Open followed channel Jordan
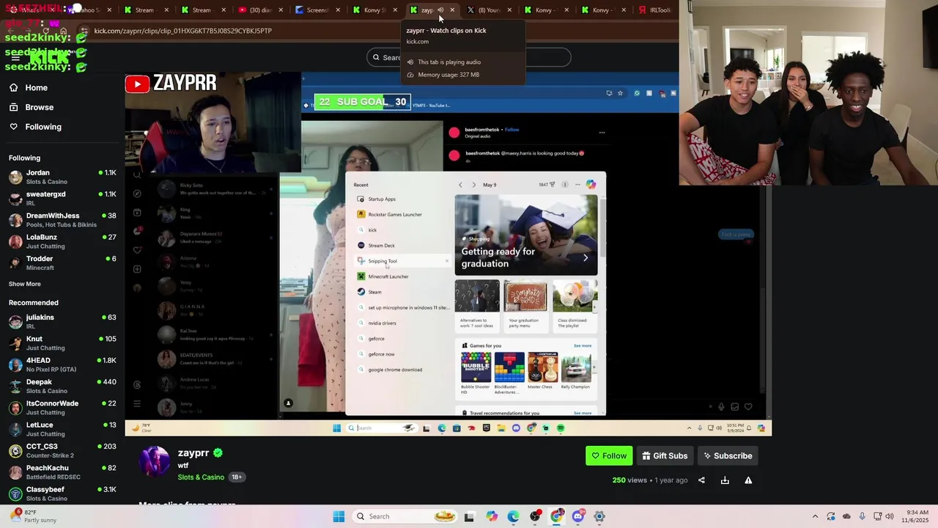Screen dimensions: 938x528 pos(62,177)
